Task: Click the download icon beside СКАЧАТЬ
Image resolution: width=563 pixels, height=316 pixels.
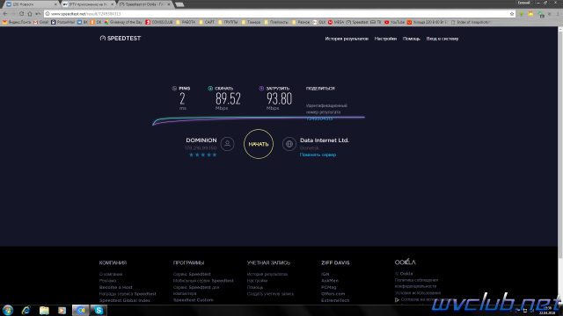Action: tap(210, 88)
